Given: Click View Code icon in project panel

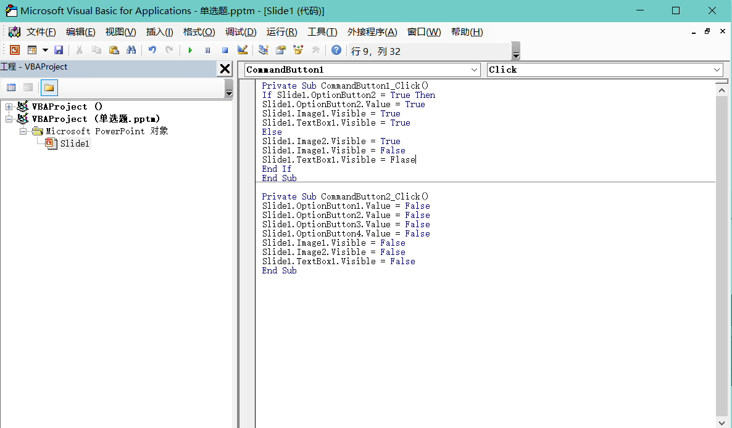Looking at the screenshot, I should tap(11, 87).
